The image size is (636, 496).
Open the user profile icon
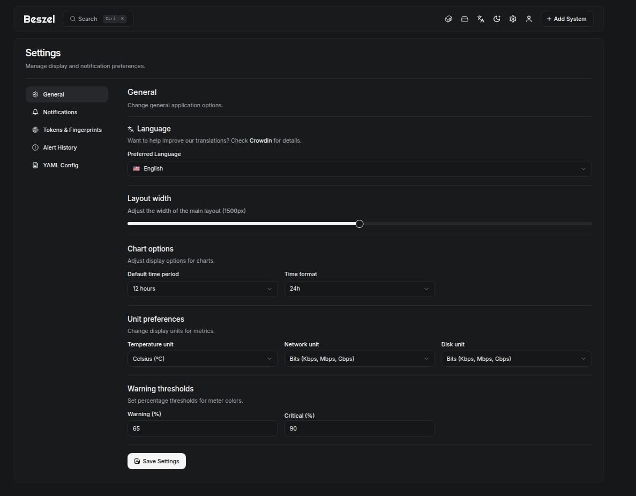[529, 19]
